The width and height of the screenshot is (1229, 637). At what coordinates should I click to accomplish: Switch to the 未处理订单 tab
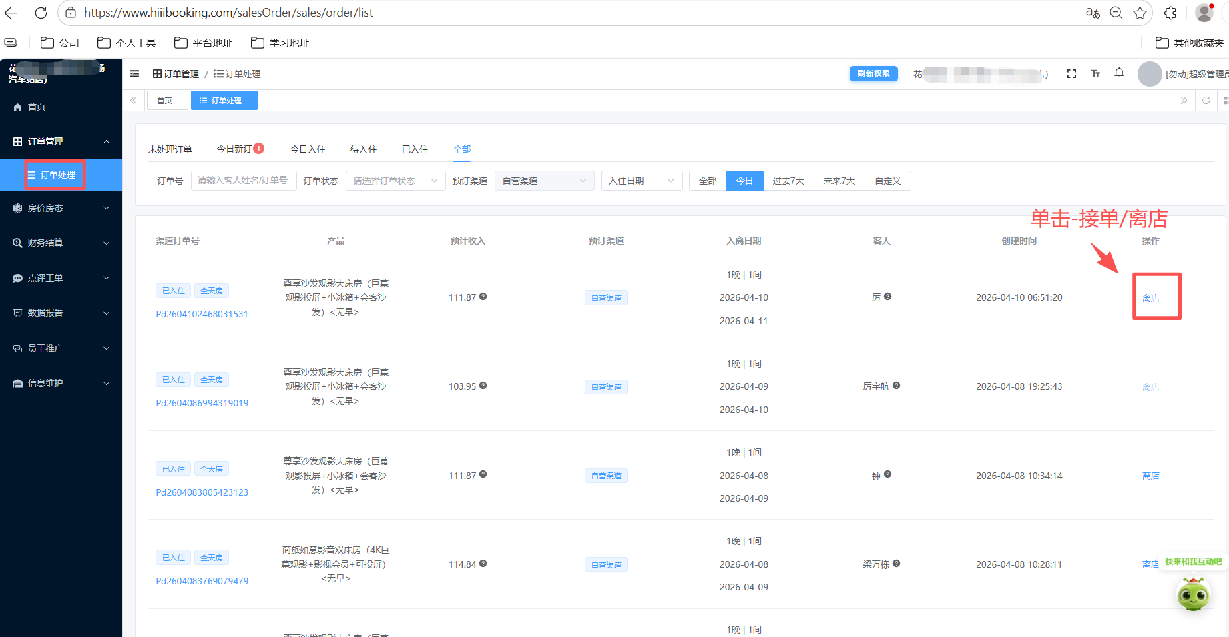pyautogui.click(x=170, y=149)
